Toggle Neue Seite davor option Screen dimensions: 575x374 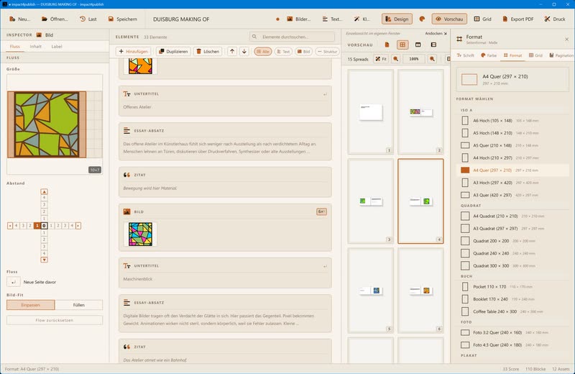(x=14, y=282)
